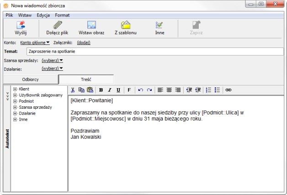
Task: Click the application icon in title bar
Action: tap(6, 5)
